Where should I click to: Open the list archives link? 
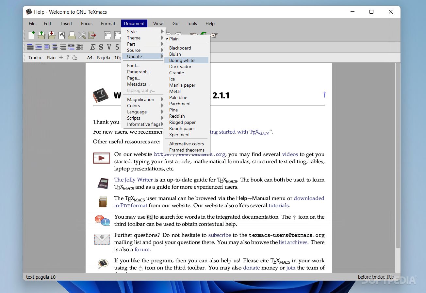click(293, 242)
